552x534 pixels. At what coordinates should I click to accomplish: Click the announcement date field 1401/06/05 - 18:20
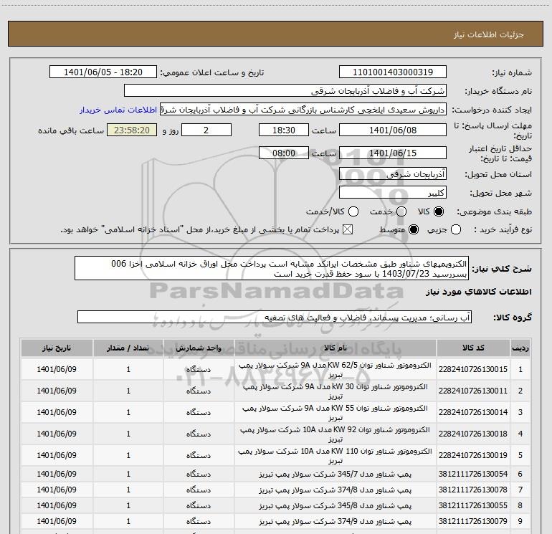(x=103, y=72)
